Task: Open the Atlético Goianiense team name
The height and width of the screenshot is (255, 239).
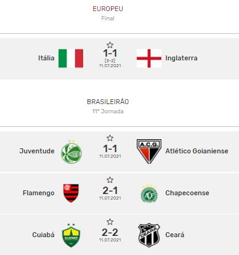Action: [196, 151]
